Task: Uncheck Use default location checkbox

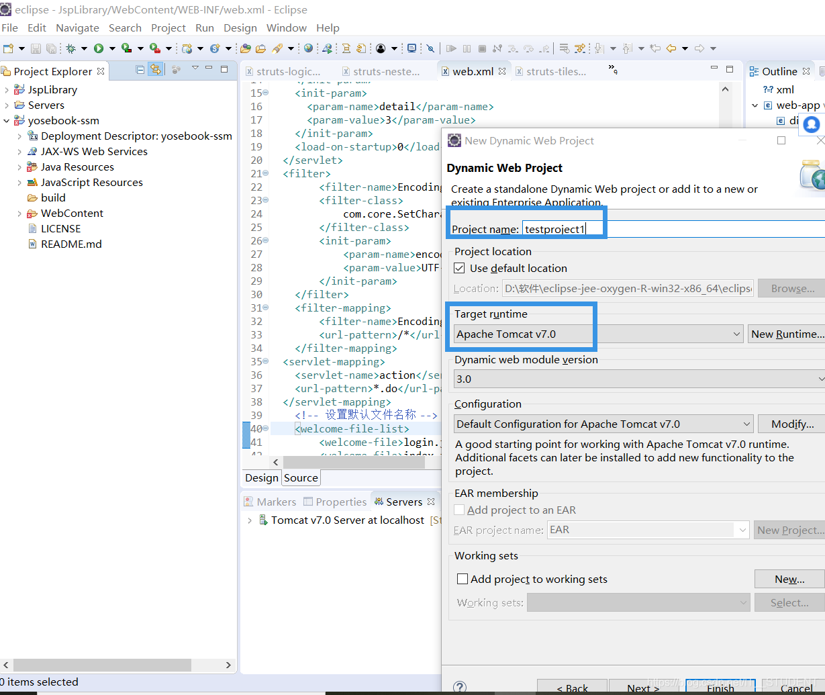Action: pyautogui.click(x=459, y=268)
